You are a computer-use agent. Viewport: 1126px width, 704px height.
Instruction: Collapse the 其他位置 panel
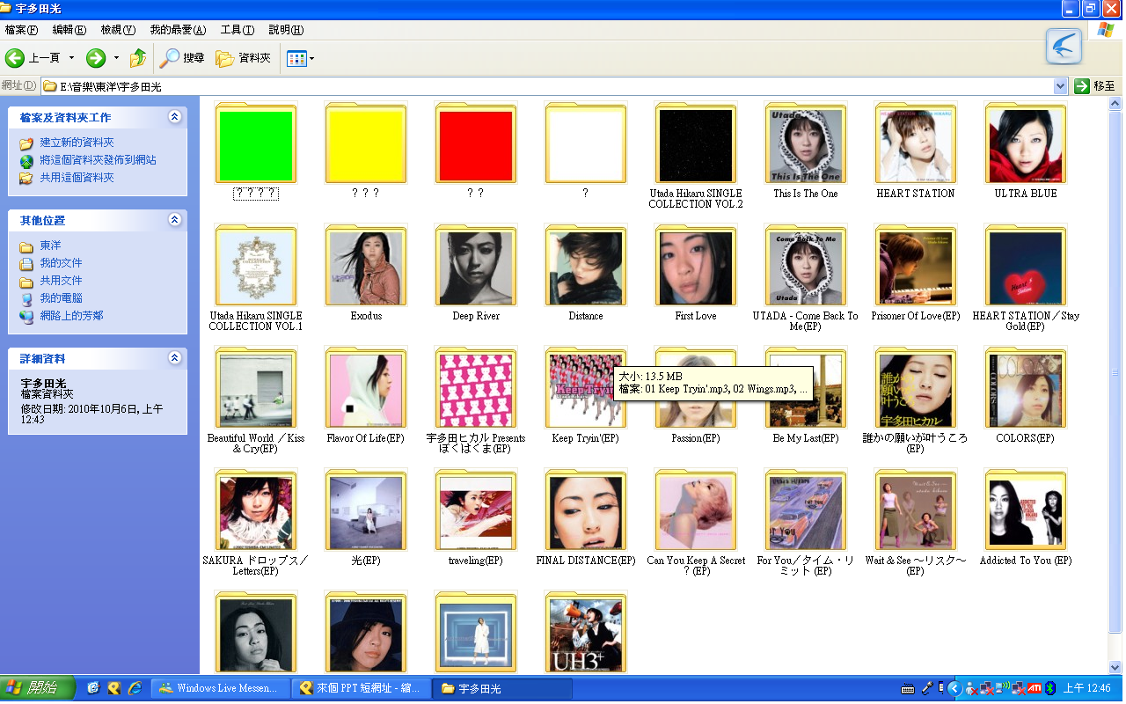pyautogui.click(x=174, y=220)
